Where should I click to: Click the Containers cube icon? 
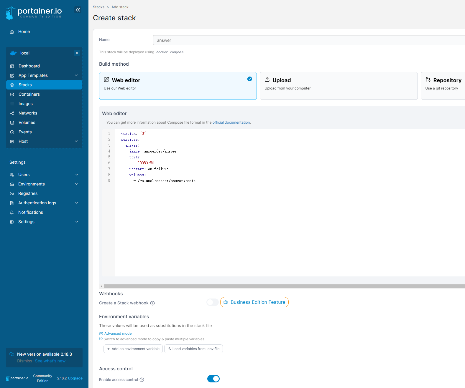pyautogui.click(x=12, y=94)
